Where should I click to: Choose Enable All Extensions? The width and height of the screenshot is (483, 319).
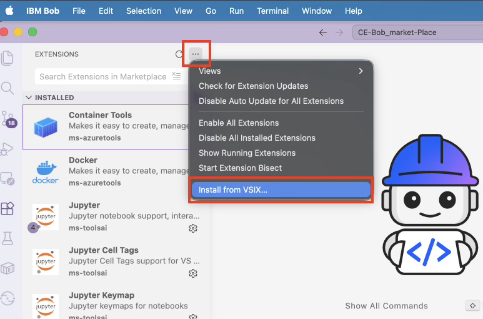[x=239, y=123]
